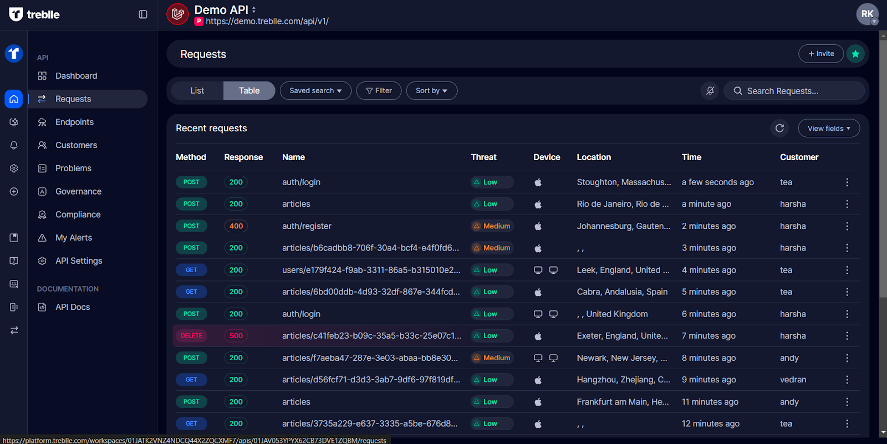Open Requests in the sidebar
Image resolution: width=887 pixels, height=444 pixels.
(x=88, y=99)
